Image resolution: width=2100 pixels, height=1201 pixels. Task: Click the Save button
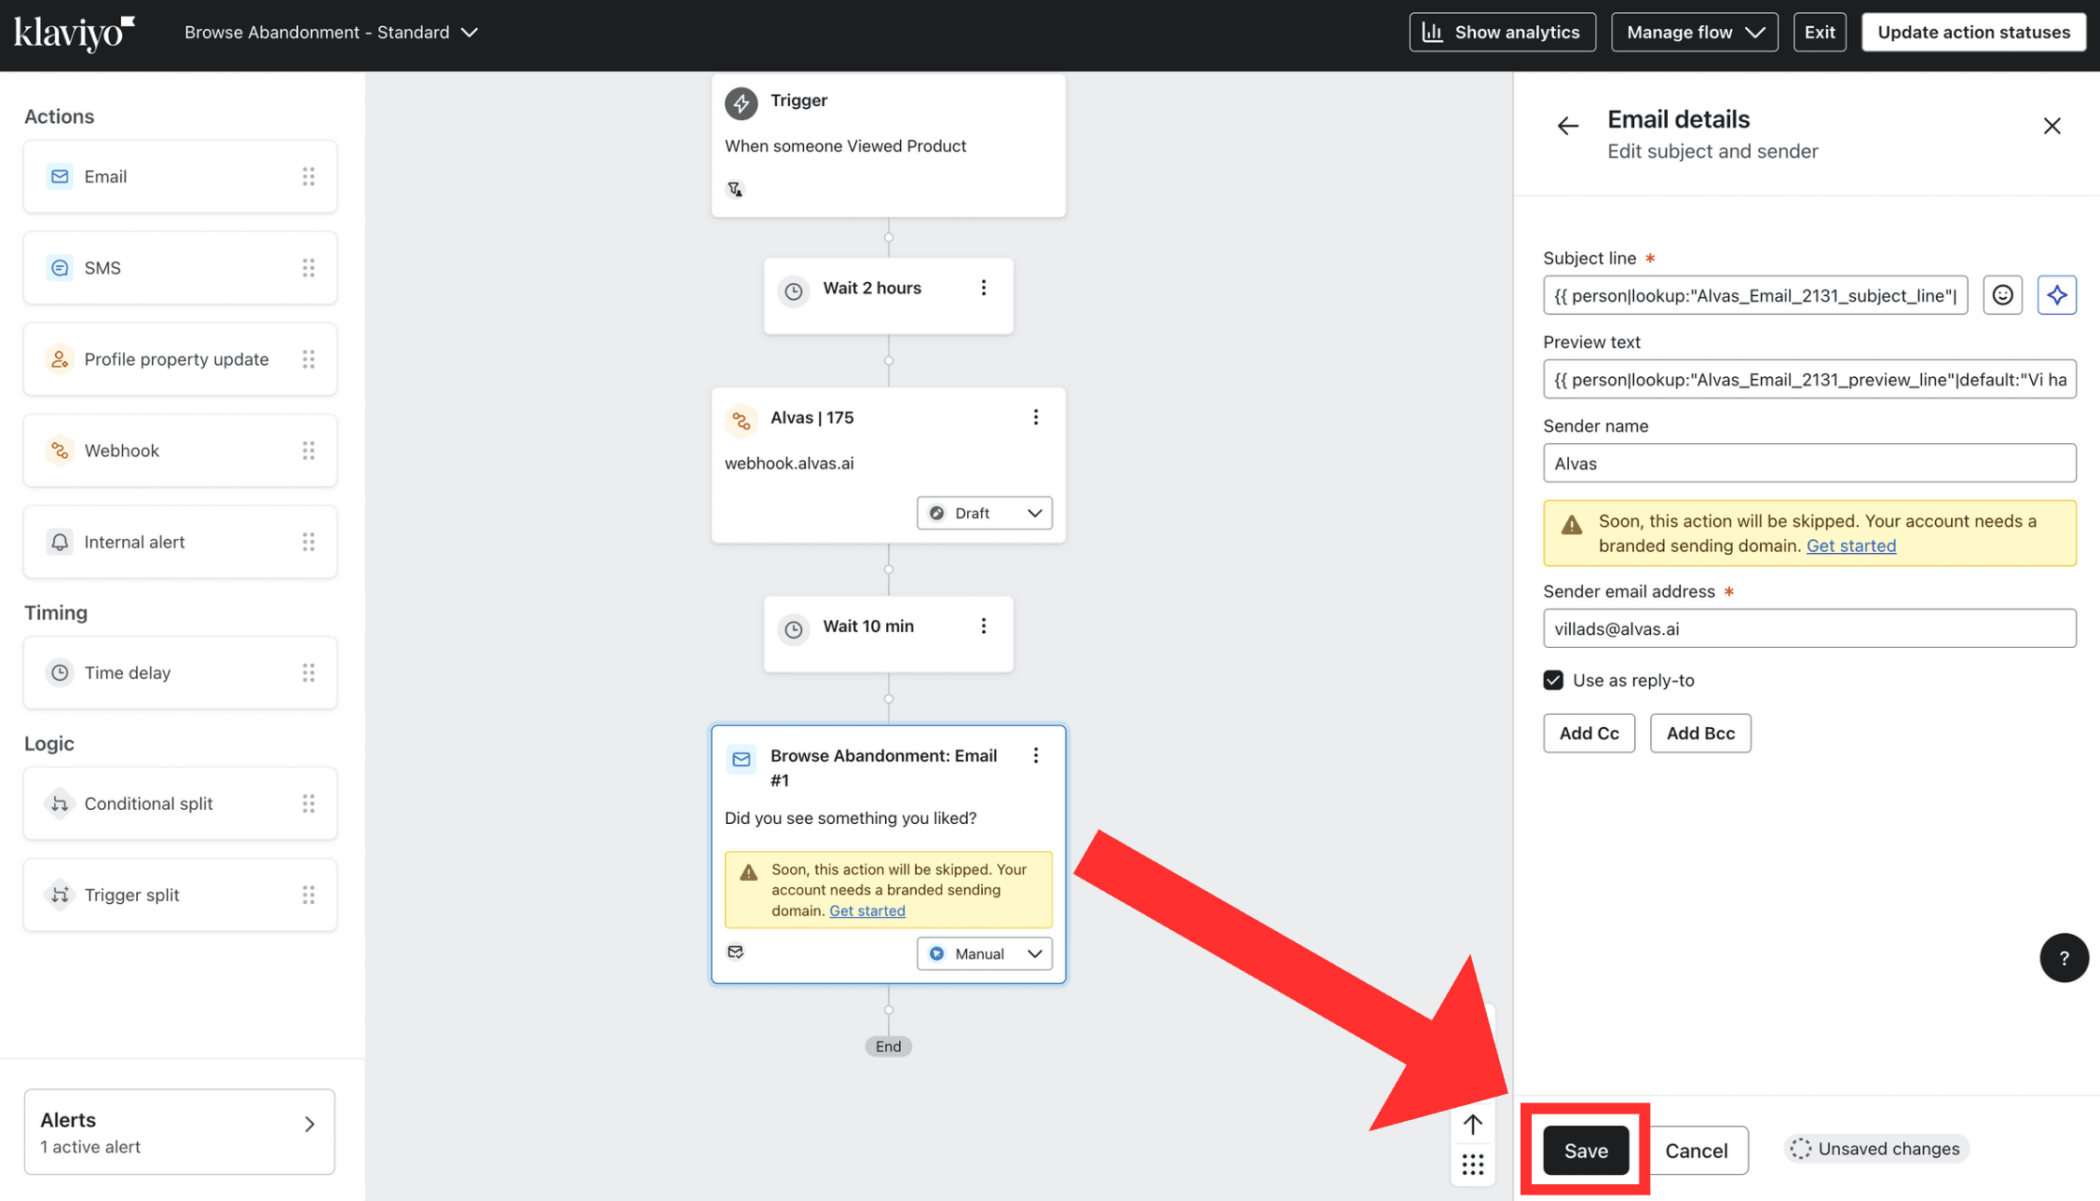(x=1585, y=1151)
